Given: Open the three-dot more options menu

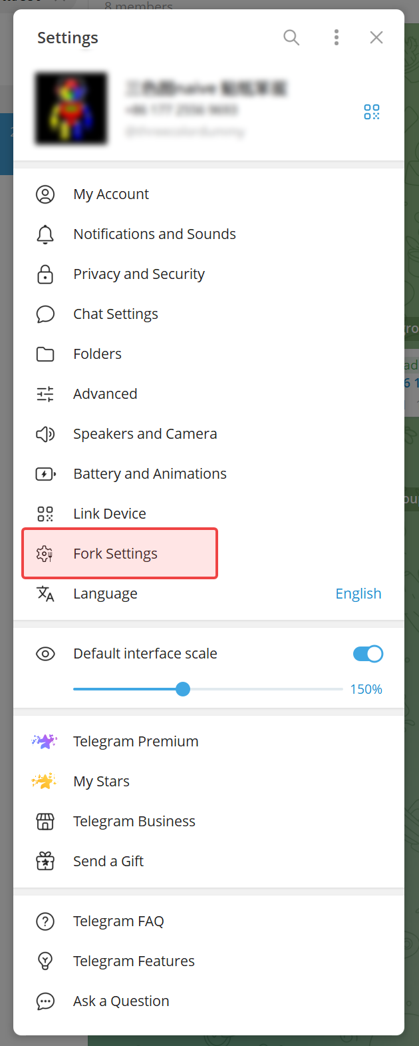Looking at the screenshot, I should (x=337, y=37).
